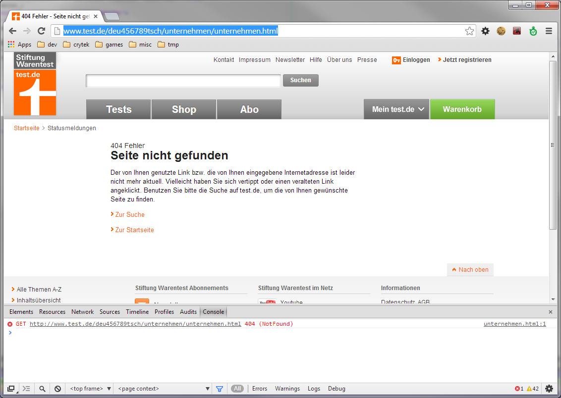Click the Zur Startseite link
Screen dimensions: 561x398
coord(134,230)
